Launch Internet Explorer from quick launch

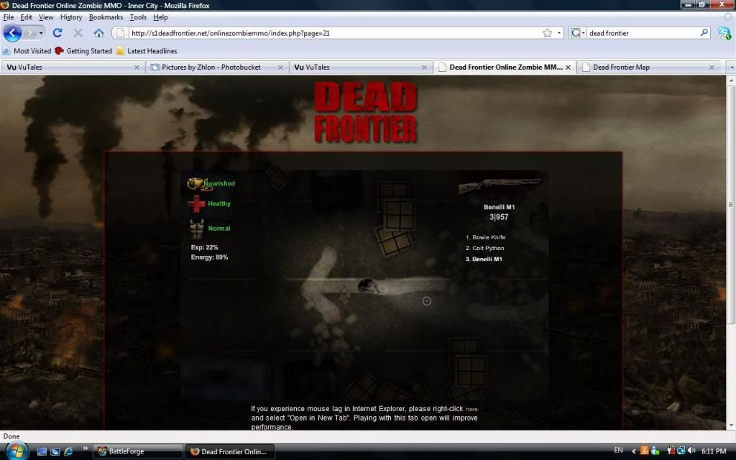pos(68,451)
